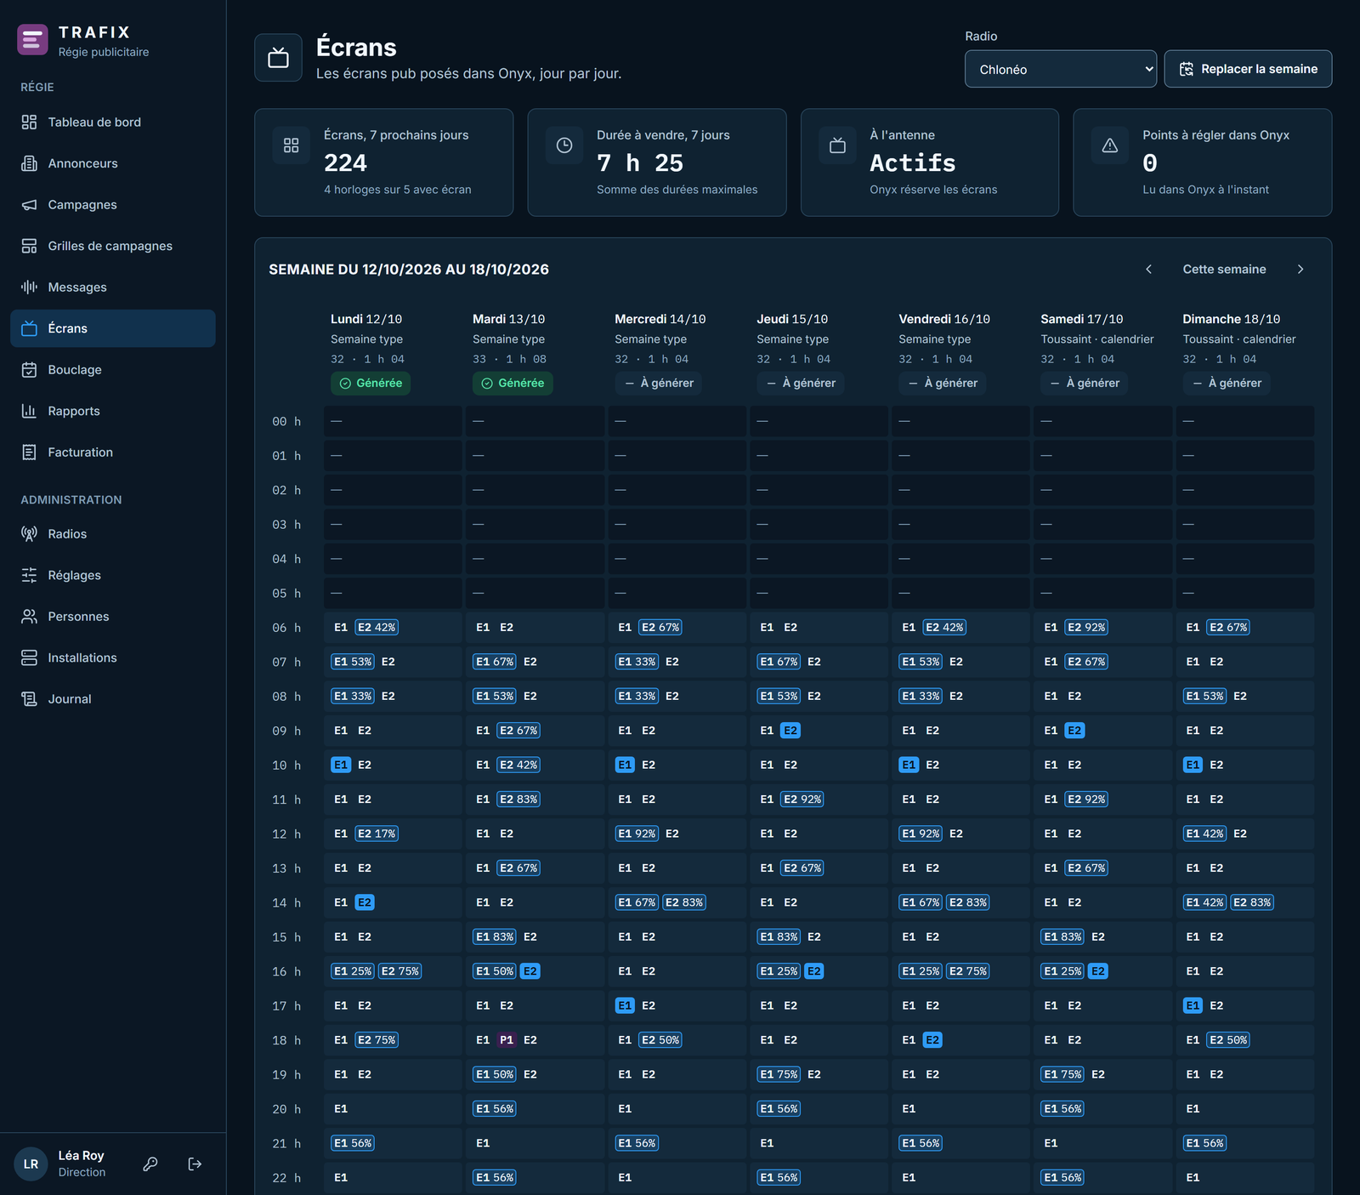Advance to next week with right chevron

(1300, 269)
